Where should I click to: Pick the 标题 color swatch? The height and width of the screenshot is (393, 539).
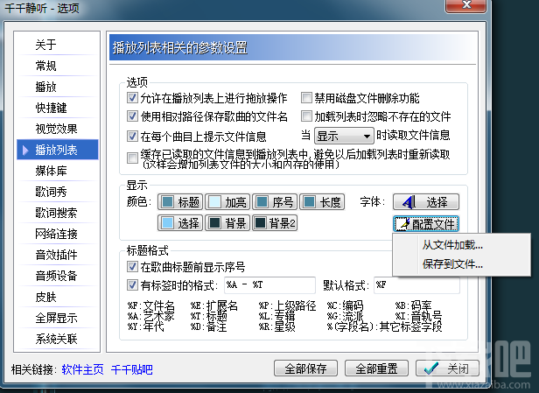coord(180,202)
